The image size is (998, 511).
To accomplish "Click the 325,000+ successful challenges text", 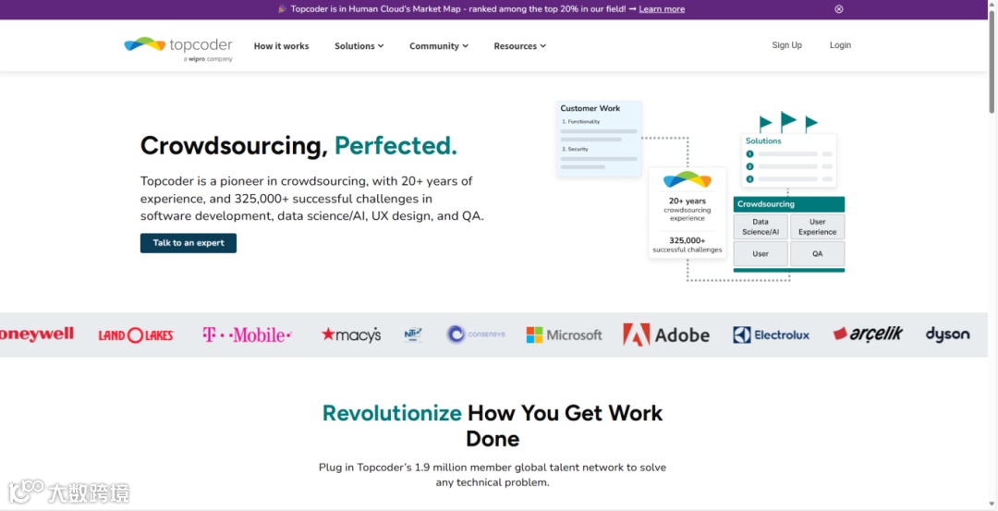I will pyautogui.click(x=688, y=245).
